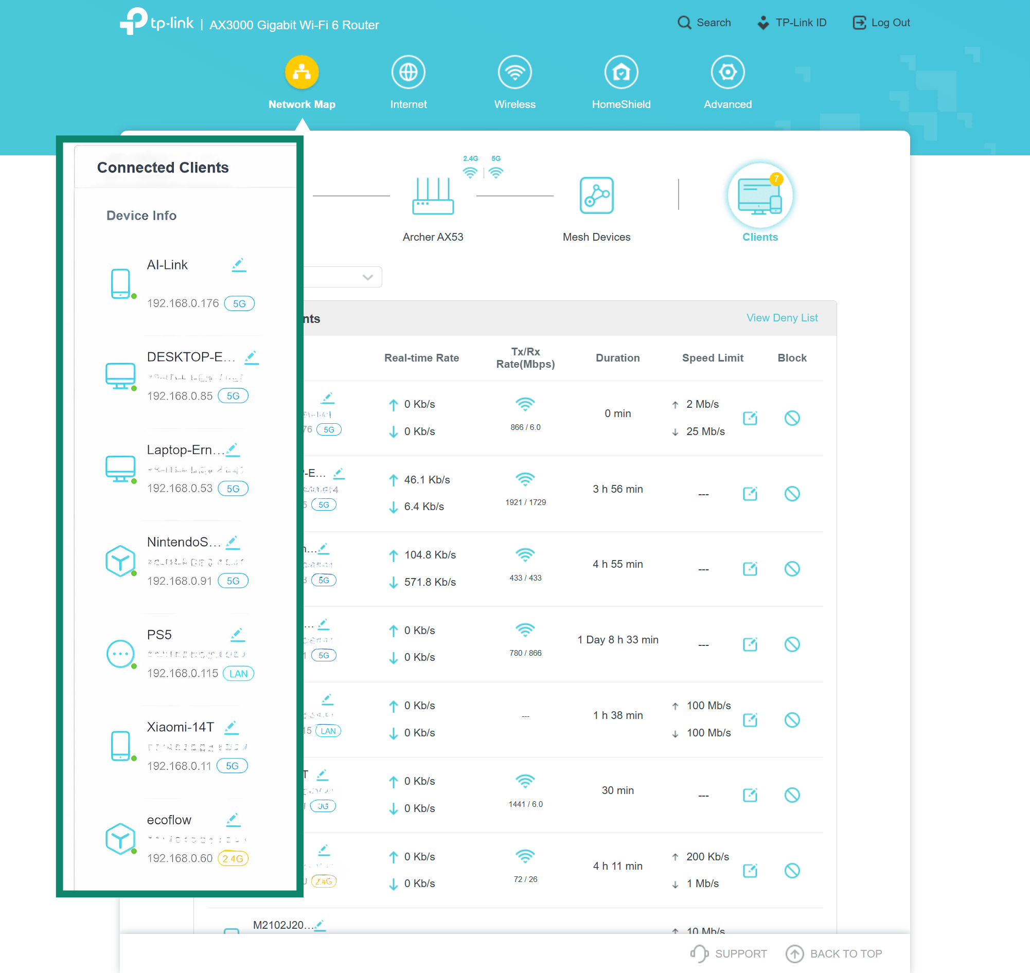Viewport: 1030px width, 973px height.
Task: Block the Xiaomi-14T client
Action: click(x=792, y=795)
